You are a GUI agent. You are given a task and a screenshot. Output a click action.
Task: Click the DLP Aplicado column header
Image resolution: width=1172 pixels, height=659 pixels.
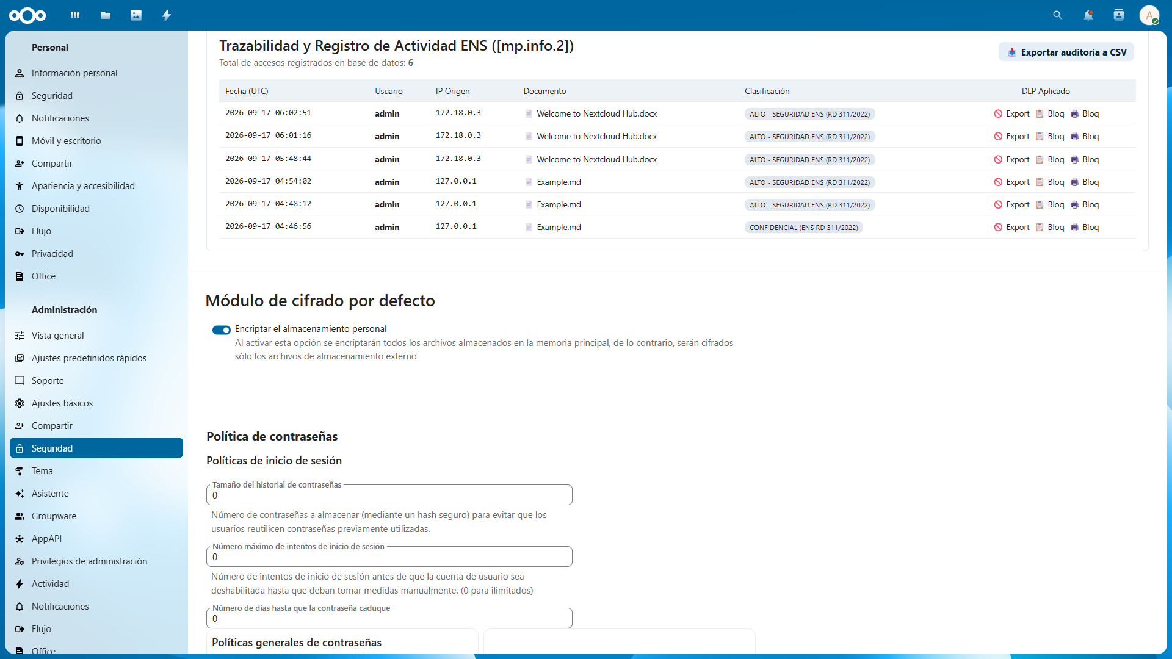(1046, 92)
